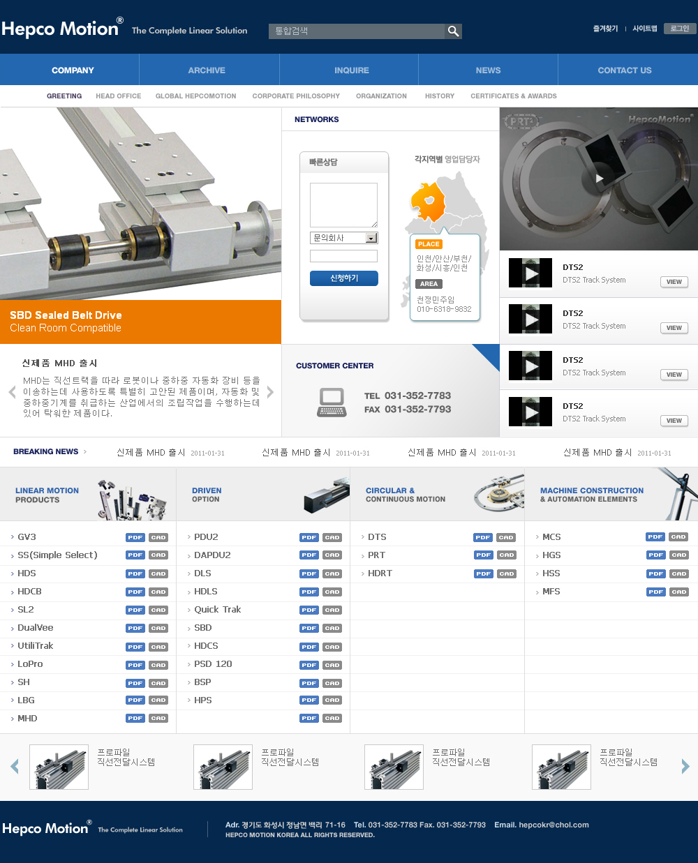The height and width of the screenshot is (863, 698).
Task: Open the CAD file for DTS
Action: click(506, 537)
